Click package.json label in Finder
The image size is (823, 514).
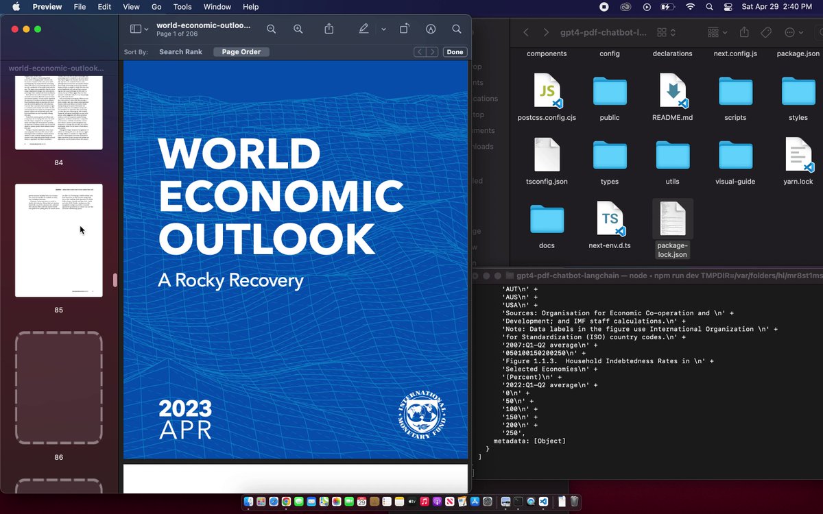click(798, 53)
